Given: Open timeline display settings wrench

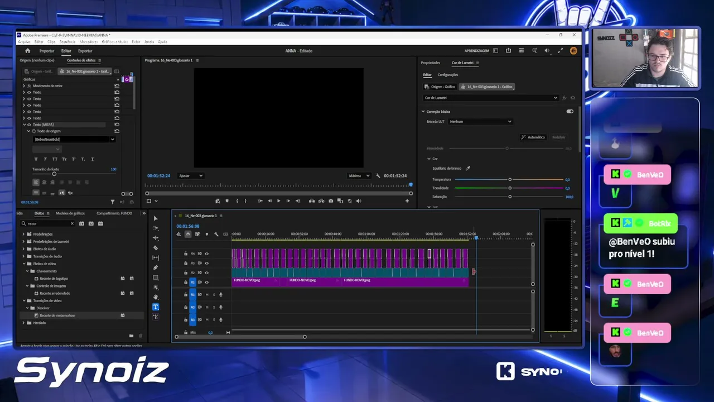Looking at the screenshot, I should [216, 234].
